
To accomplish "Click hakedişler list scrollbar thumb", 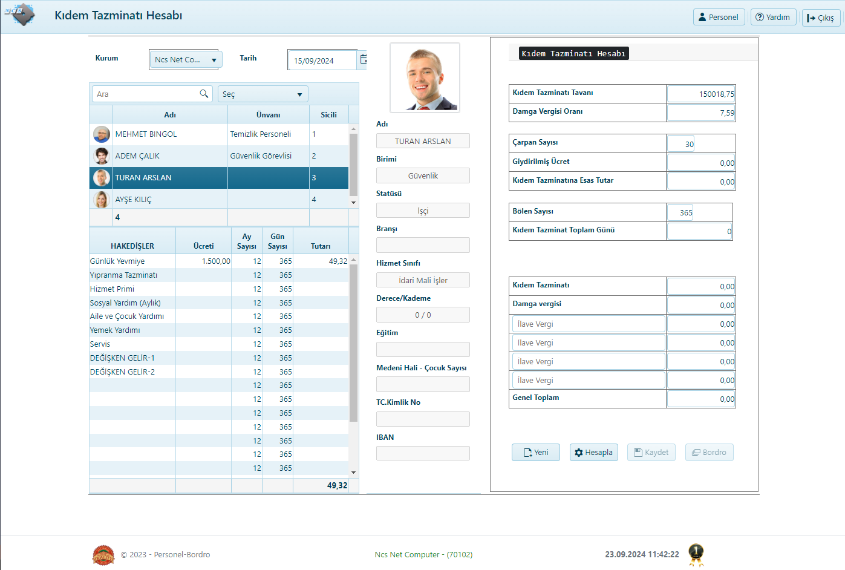I will pyautogui.click(x=354, y=342).
